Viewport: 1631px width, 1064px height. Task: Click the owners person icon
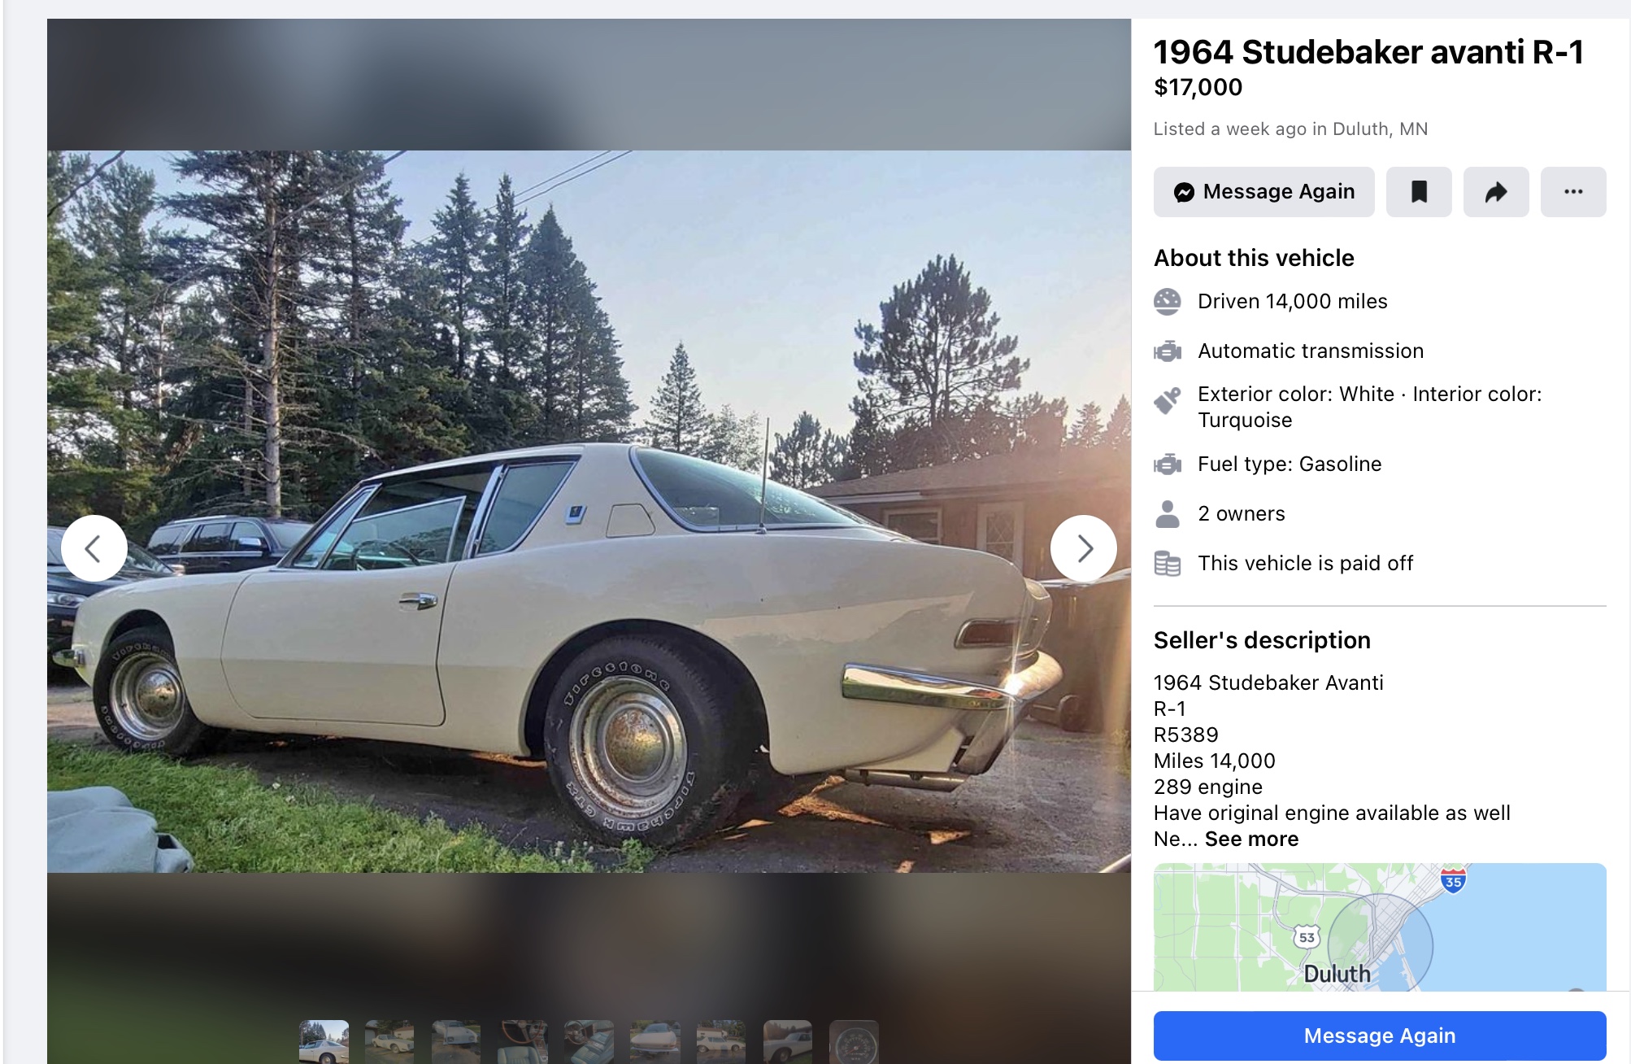tap(1167, 514)
